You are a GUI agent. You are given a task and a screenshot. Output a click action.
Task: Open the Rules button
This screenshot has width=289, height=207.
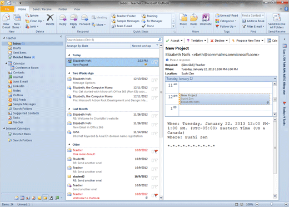tap(193, 20)
